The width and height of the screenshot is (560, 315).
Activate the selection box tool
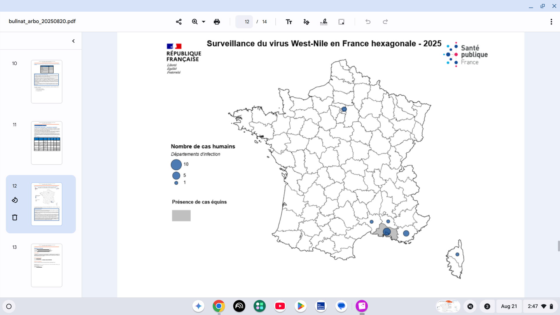click(341, 22)
